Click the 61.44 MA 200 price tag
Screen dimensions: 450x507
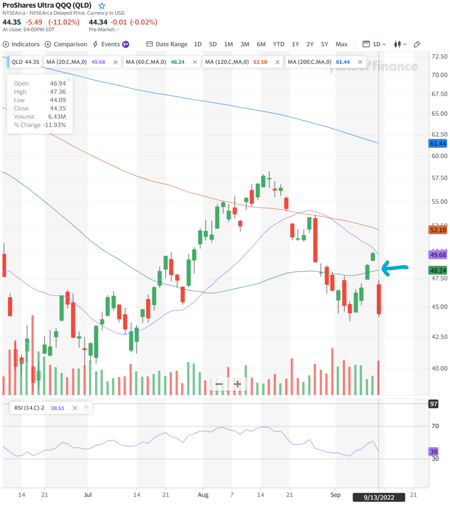[x=438, y=144]
